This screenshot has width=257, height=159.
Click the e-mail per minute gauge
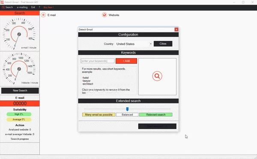(19, 34)
